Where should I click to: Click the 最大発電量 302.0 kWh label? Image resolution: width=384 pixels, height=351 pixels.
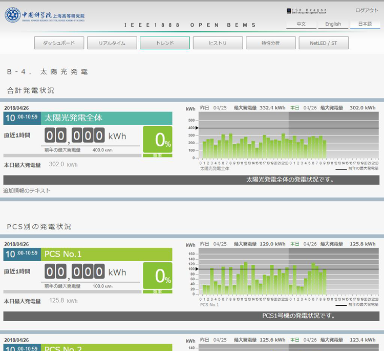pos(348,108)
